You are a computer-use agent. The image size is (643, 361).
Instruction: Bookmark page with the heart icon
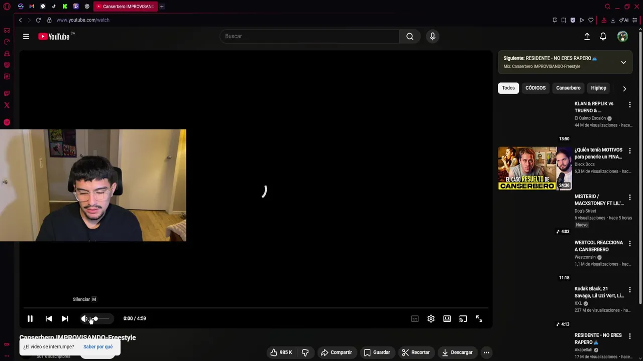tap(591, 20)
